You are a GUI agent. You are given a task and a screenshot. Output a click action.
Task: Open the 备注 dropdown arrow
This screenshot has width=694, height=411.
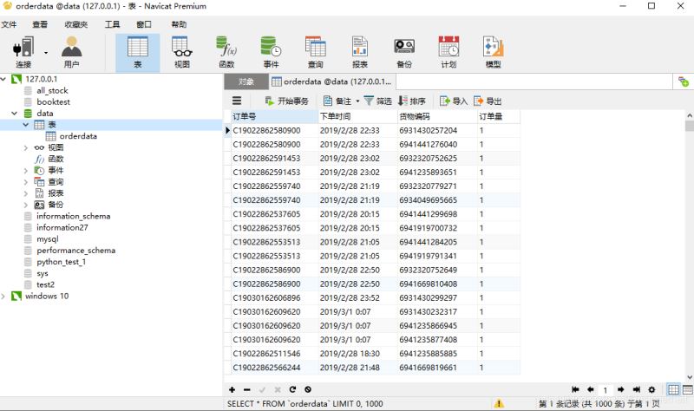click(357, 101)
